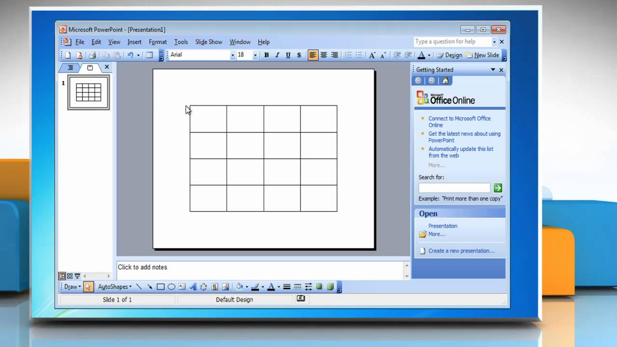Viewport: 617px width, 347px height.
Task: Click the Design button
Action: coord(449,55)
